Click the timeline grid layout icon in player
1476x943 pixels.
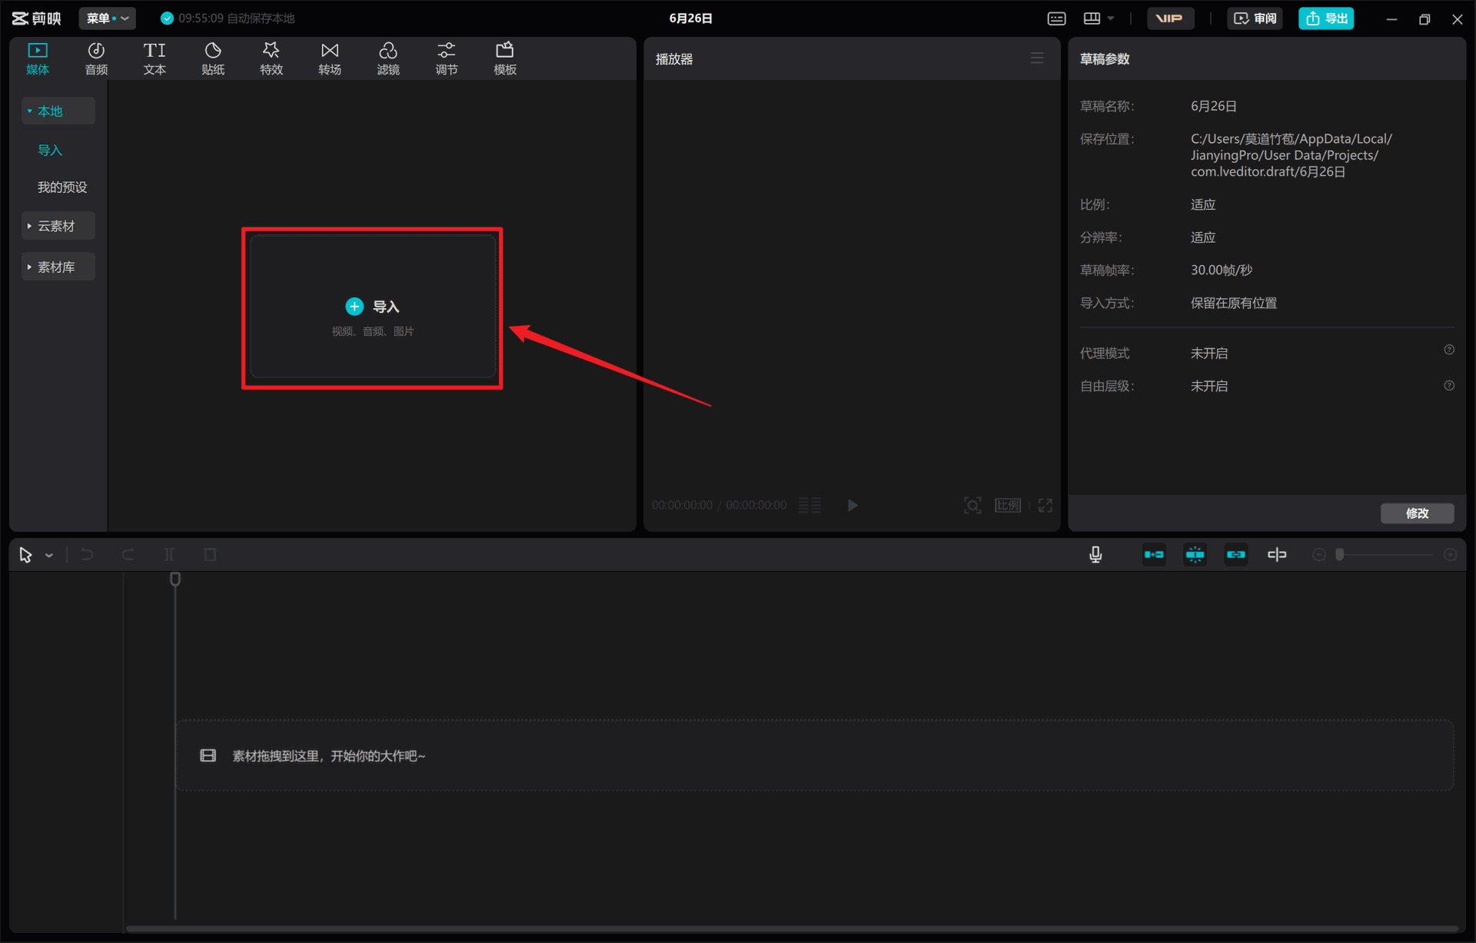[x=809, y=505]
